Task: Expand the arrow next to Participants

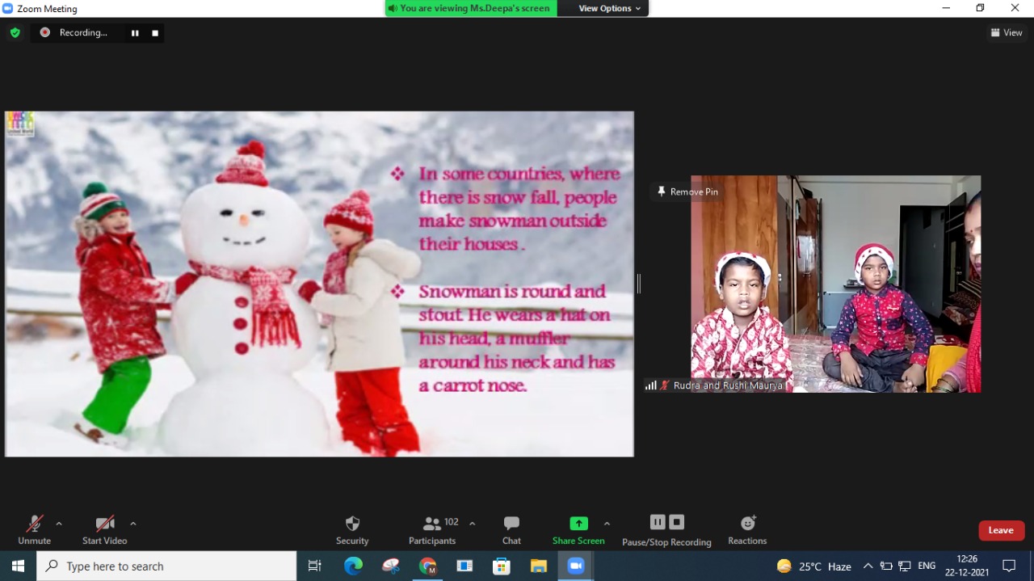Action: coord(473,524)
